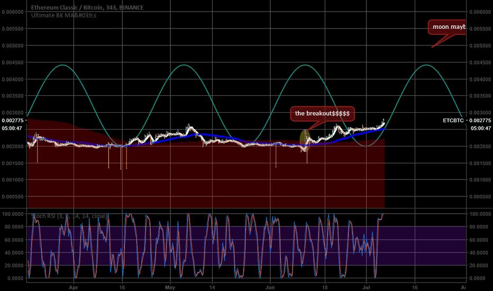The width and height of the screenshot is (493, 291).
Task: Select the 'the breakout$$$$$' callout annotation
Action: [322, 114]
